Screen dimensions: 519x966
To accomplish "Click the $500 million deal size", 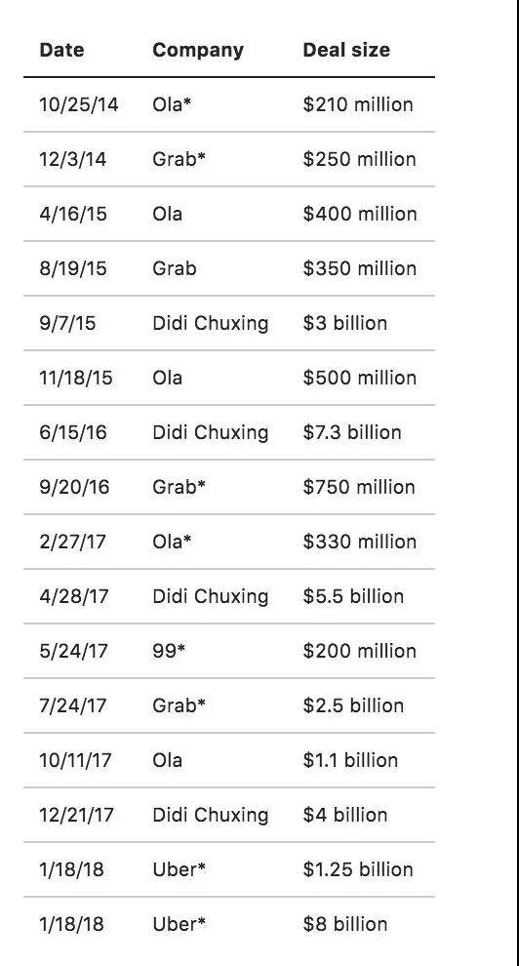I will pos(360,378).
